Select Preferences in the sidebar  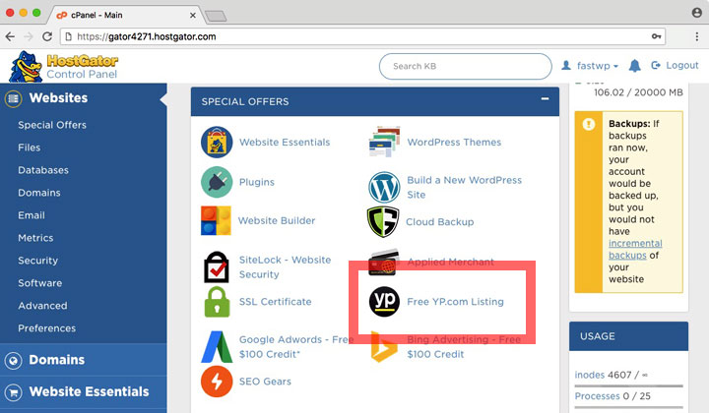47,328
